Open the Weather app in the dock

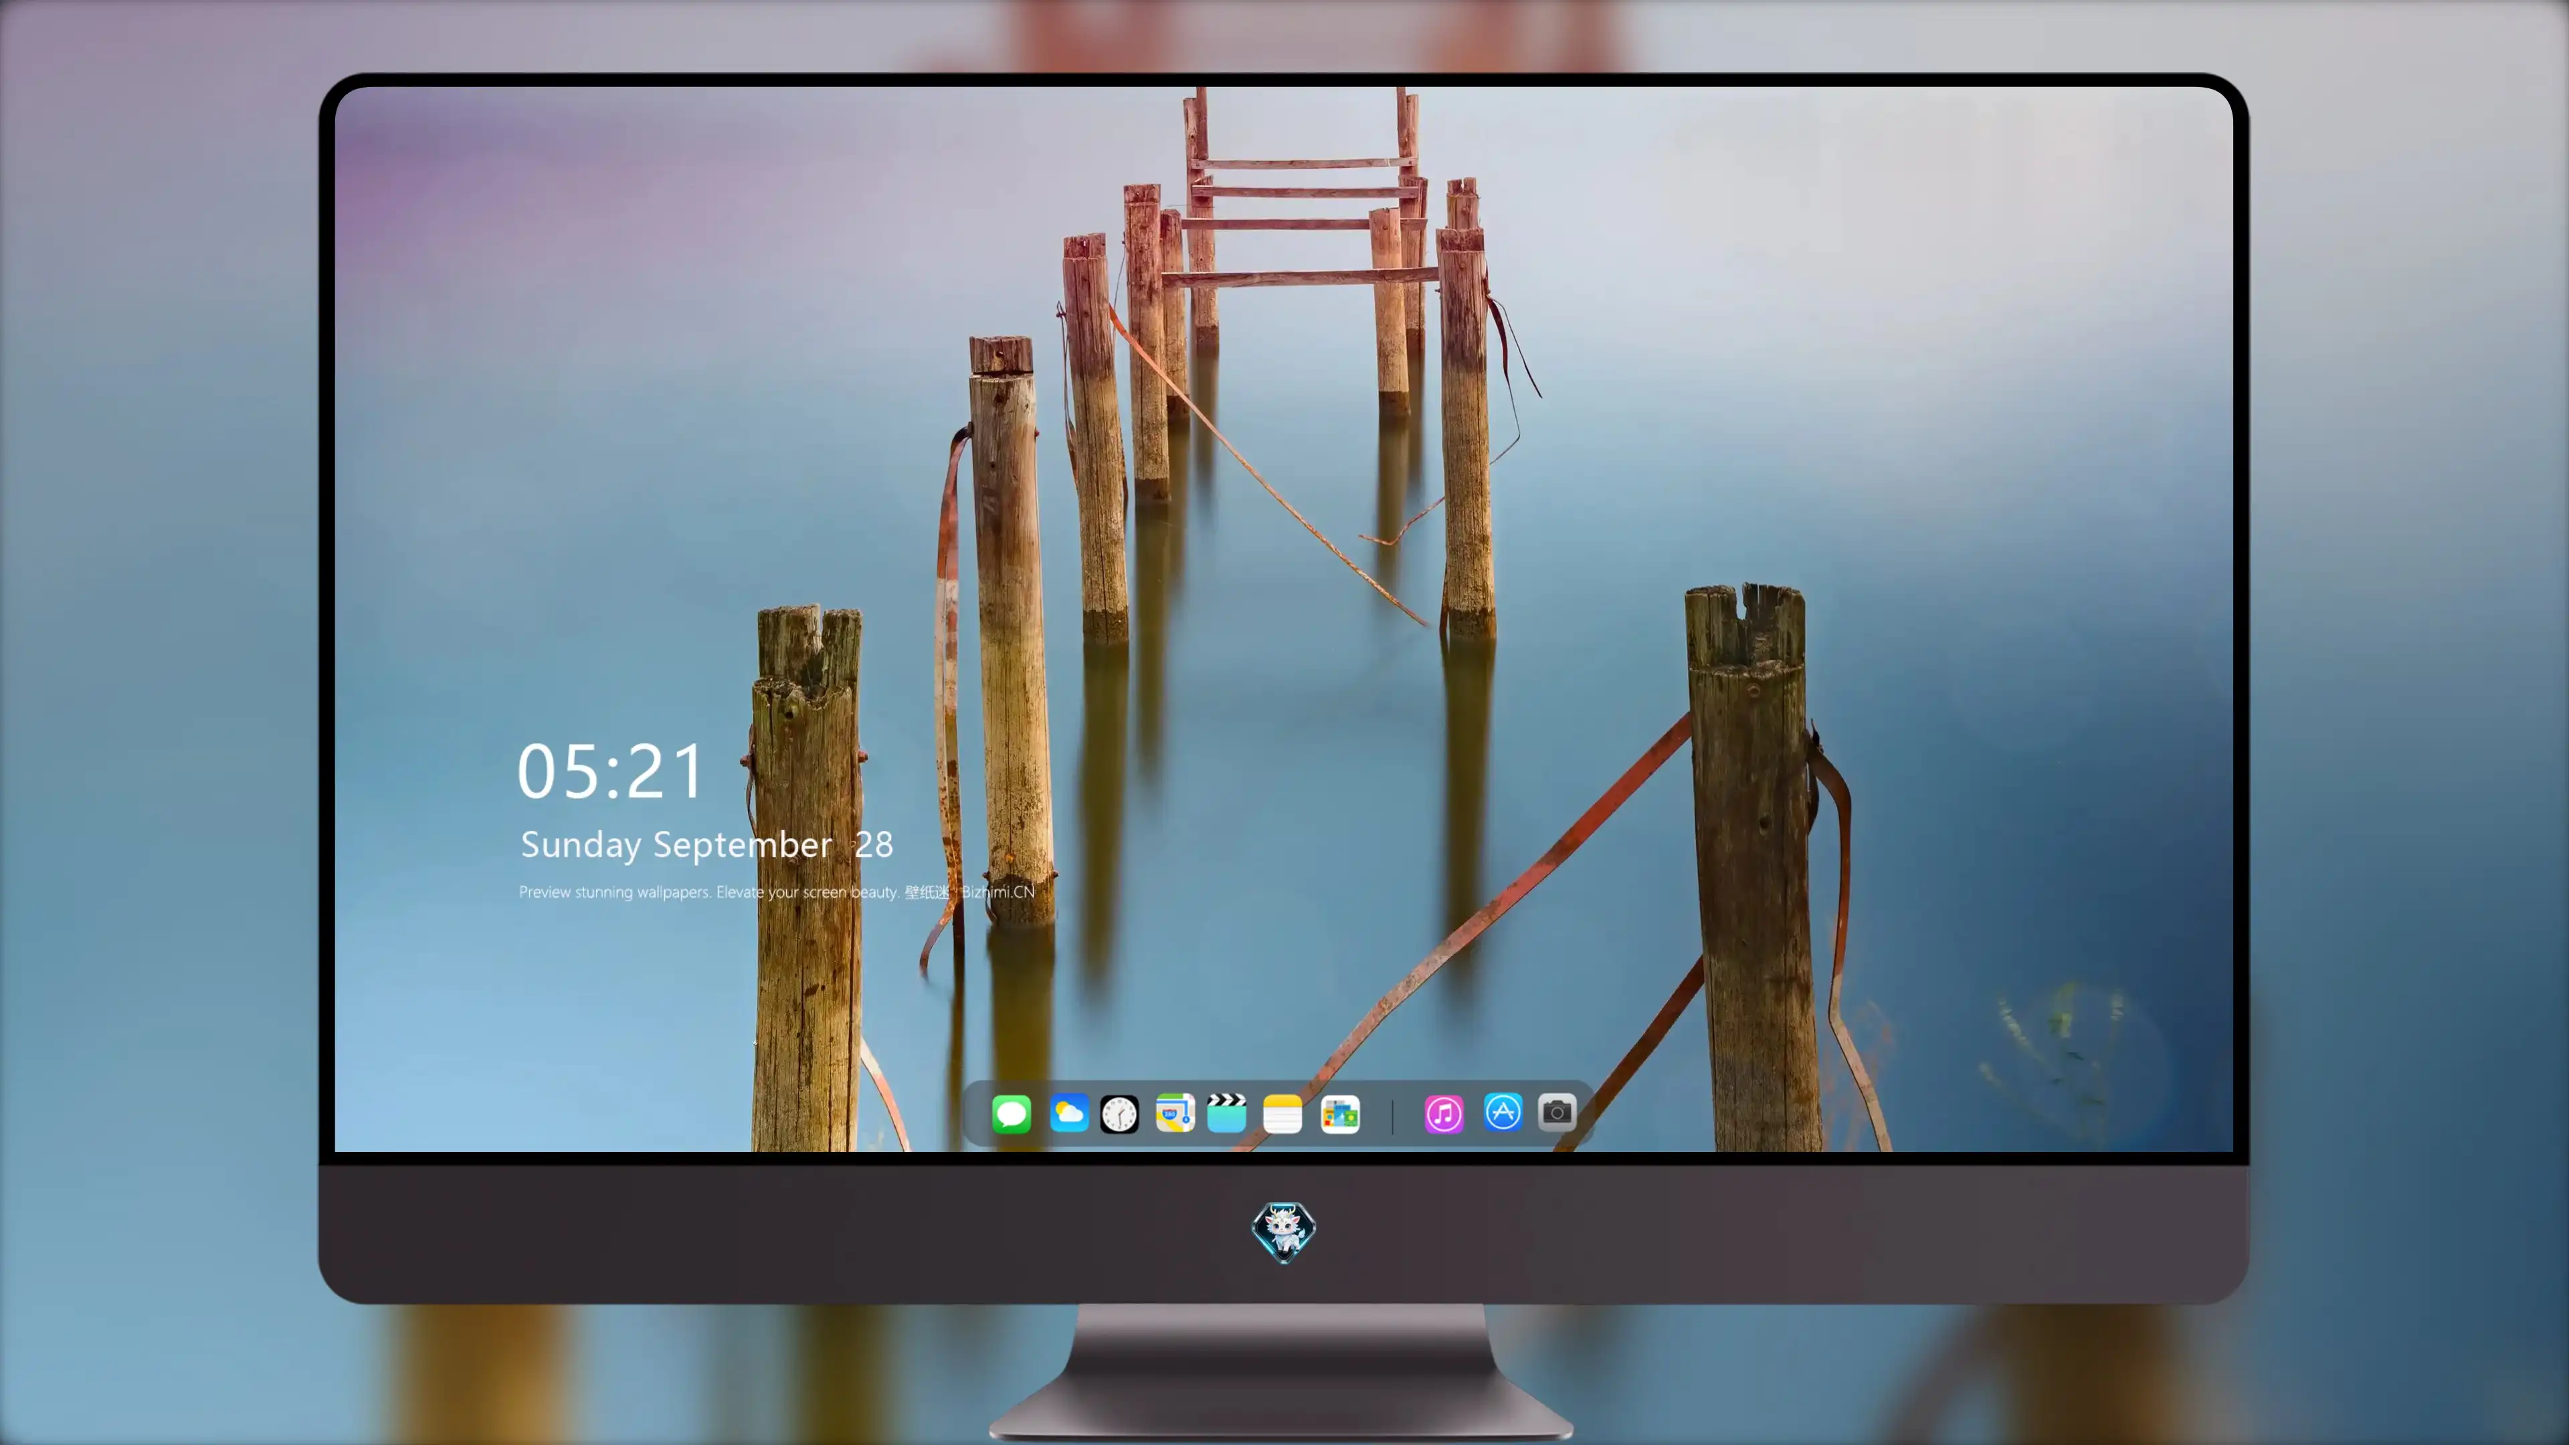coord(1069,1113)
